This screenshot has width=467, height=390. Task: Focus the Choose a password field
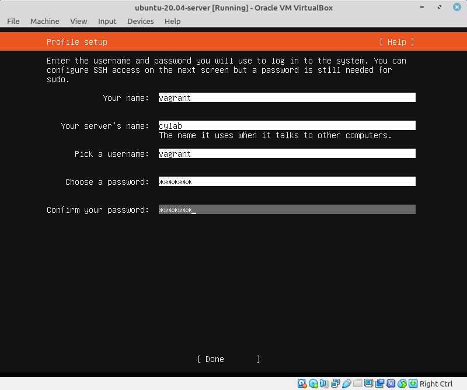287,181
